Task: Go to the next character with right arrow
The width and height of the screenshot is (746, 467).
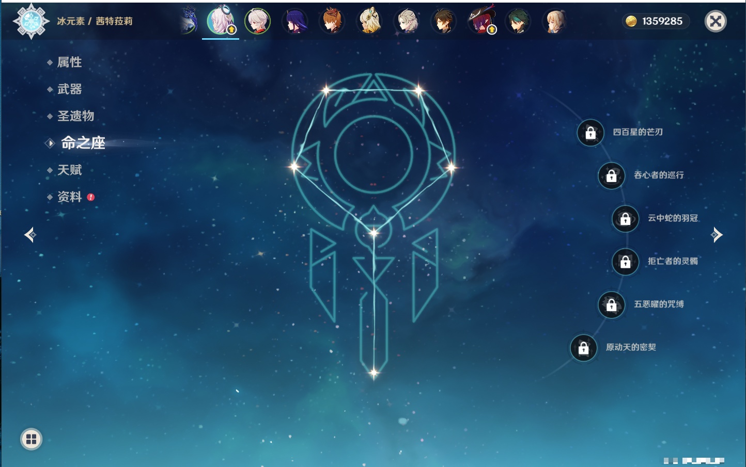Action: (717, 235)
